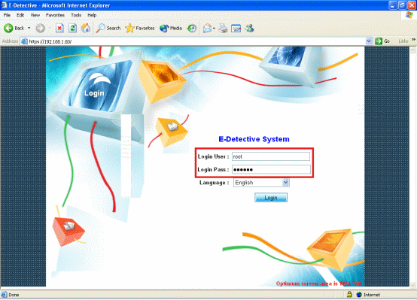Click the Login Pass password field
This screenshot has height=300, width=417.
pyautogui.click(x=271, y=169)
